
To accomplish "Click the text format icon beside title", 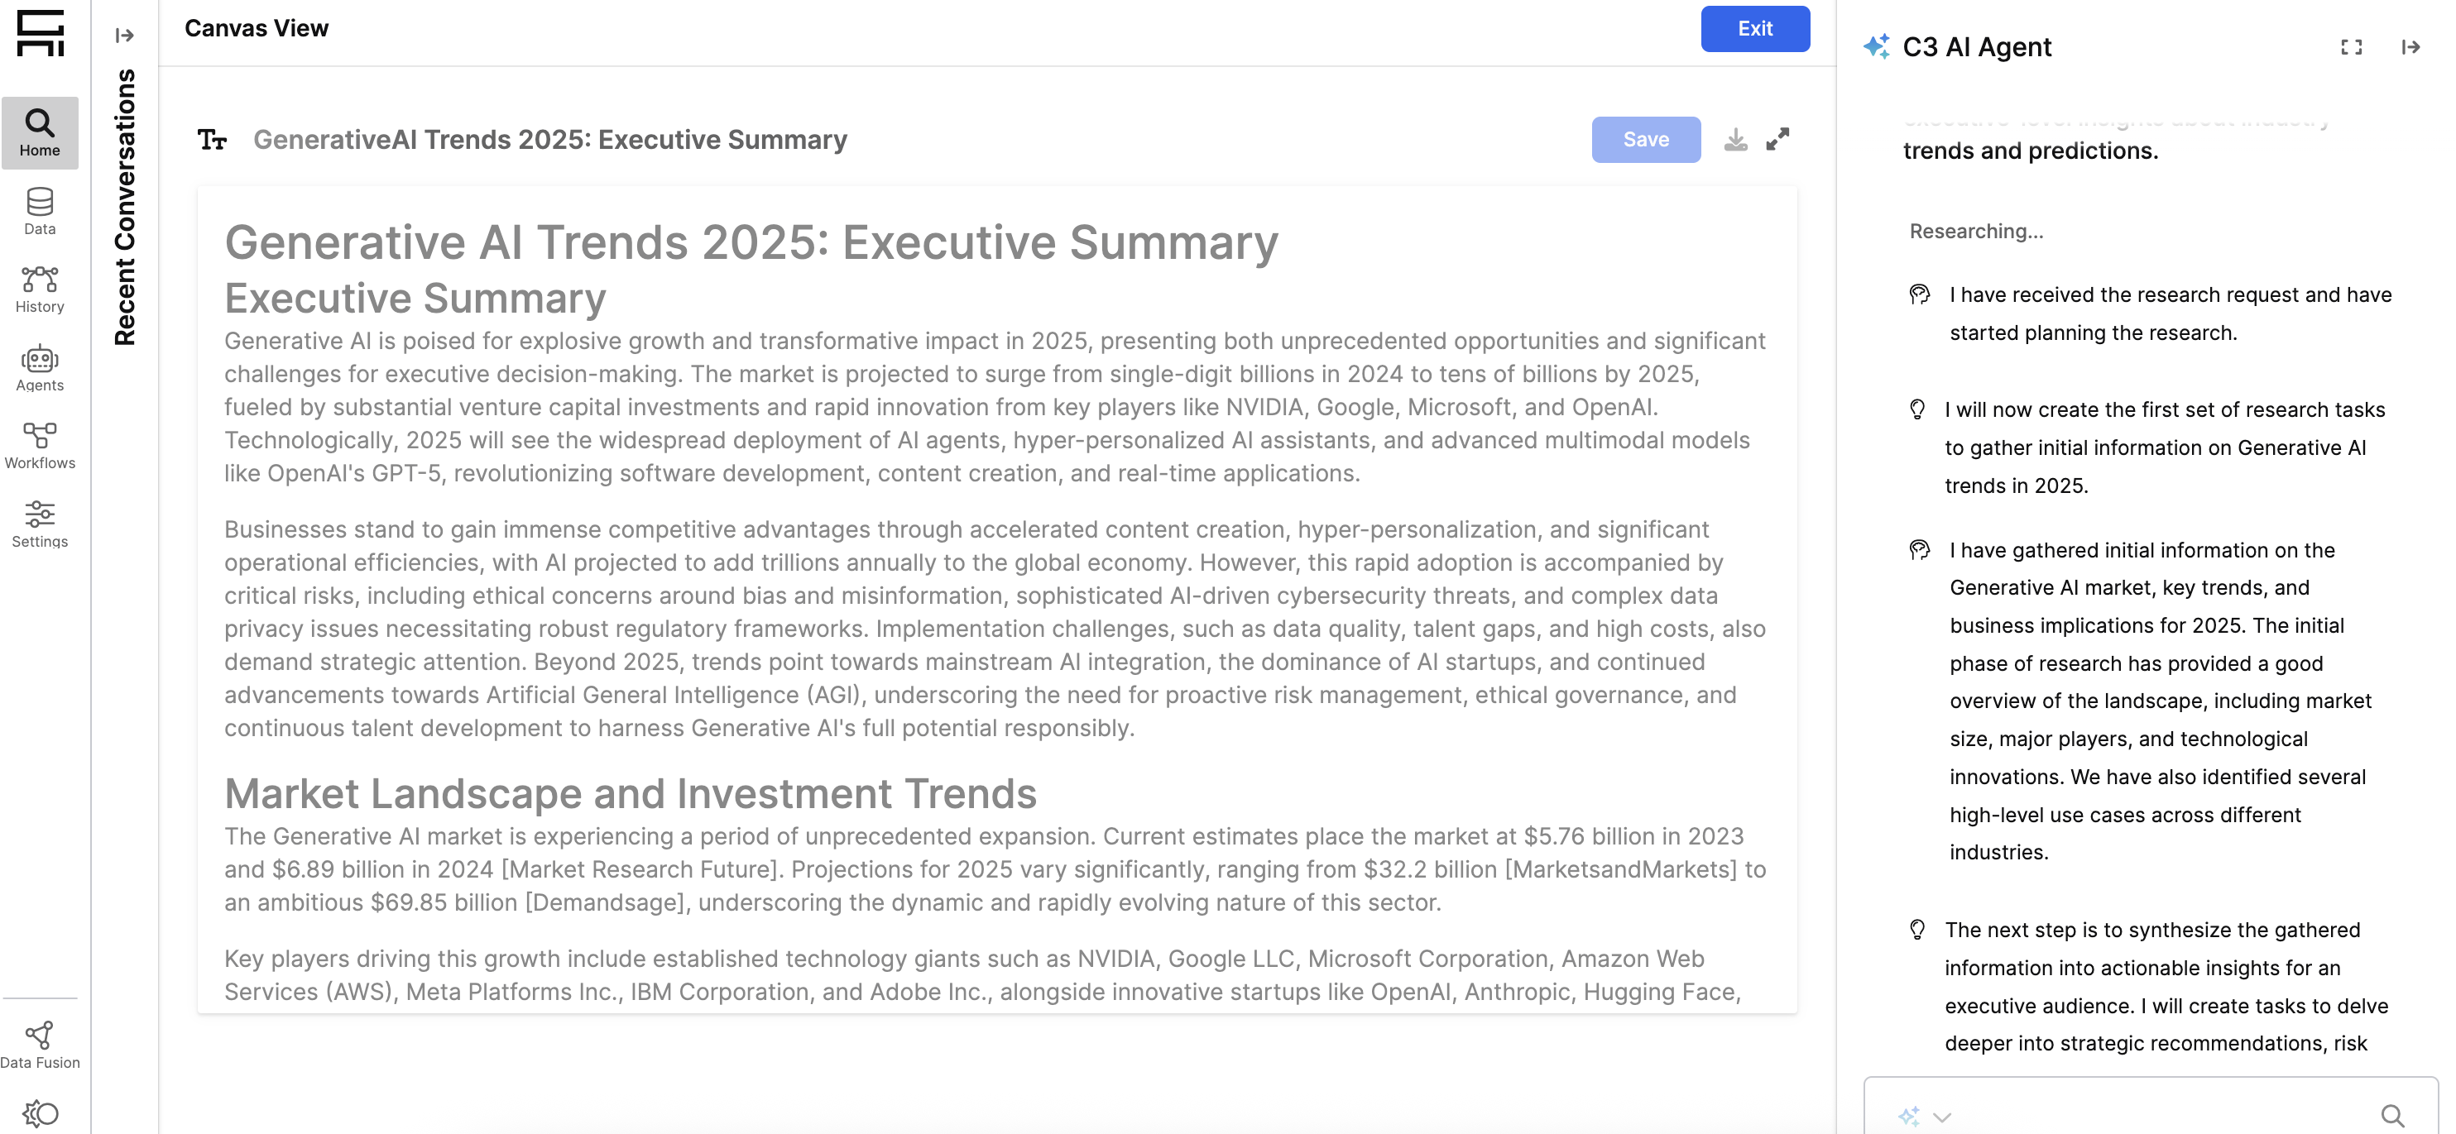I will coord(212,140).
